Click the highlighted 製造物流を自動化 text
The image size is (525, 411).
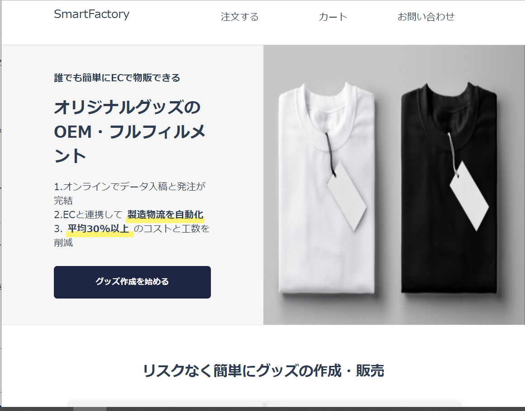click(165, 215)
